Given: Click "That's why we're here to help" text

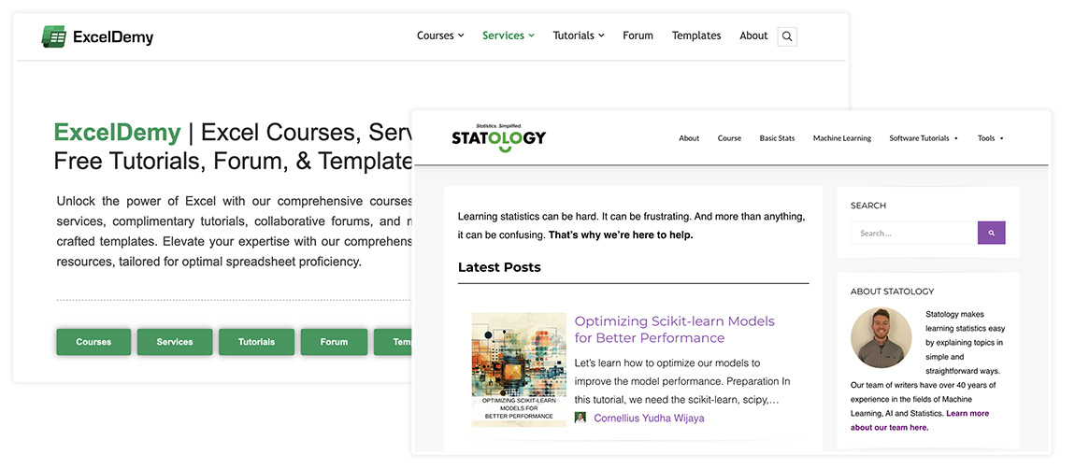Looking at the screenshot, I should point(621,234).
